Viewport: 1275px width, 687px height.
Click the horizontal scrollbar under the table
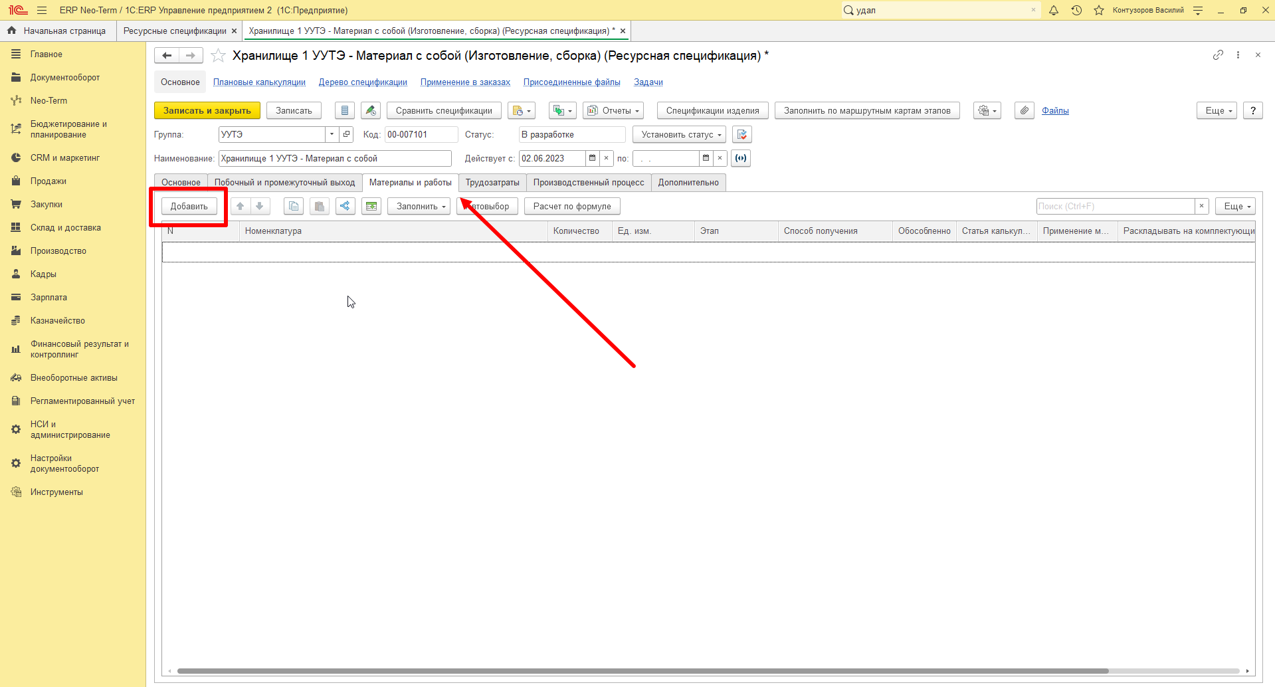pyautogui.click(x=642, y=671)
